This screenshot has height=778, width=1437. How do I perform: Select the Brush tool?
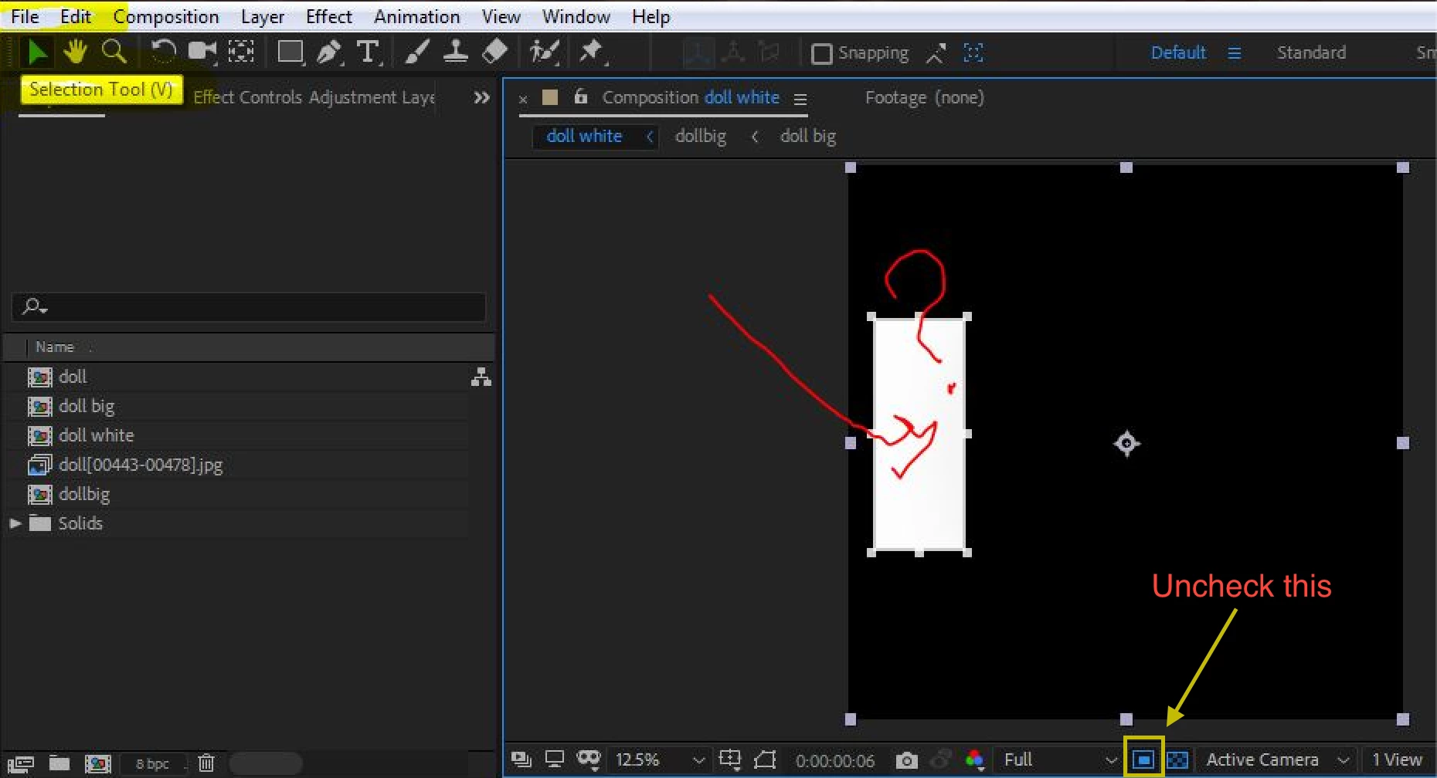[417, 52]
